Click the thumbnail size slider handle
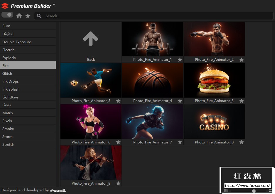 coord(254,191)
